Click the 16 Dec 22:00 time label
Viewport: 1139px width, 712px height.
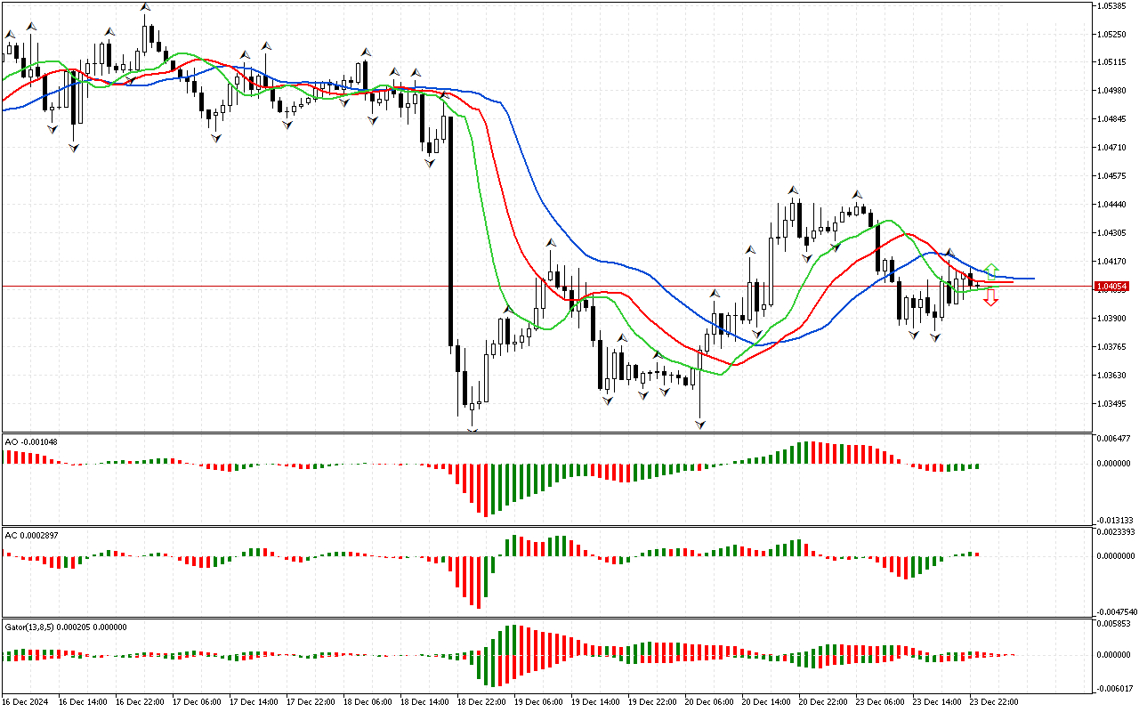coord(141,702)
